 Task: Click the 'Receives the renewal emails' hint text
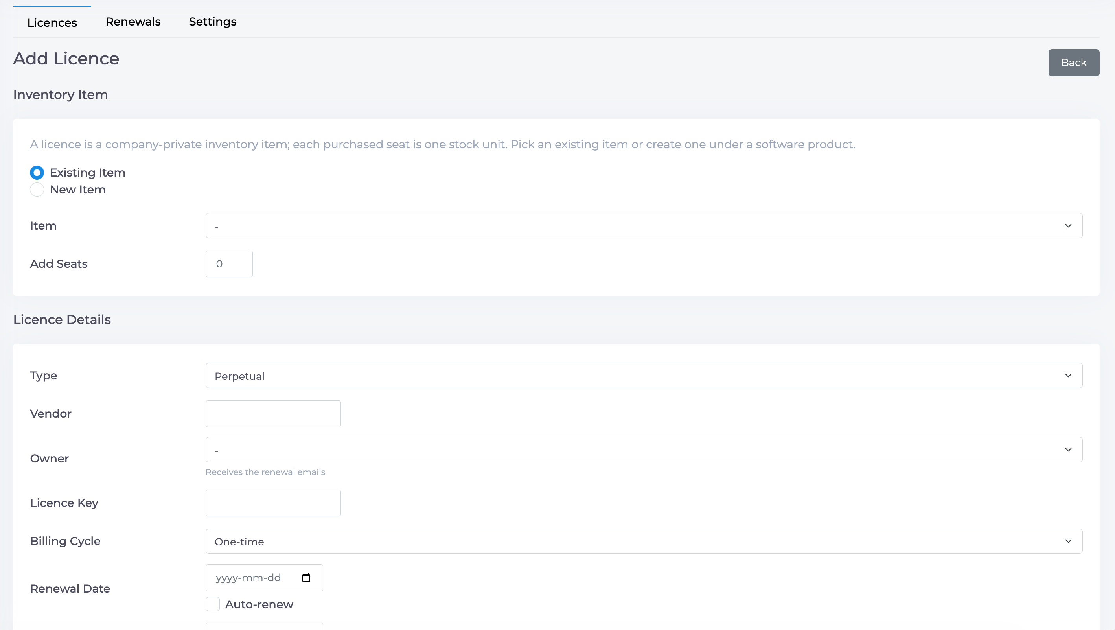[x=265, y=472]
